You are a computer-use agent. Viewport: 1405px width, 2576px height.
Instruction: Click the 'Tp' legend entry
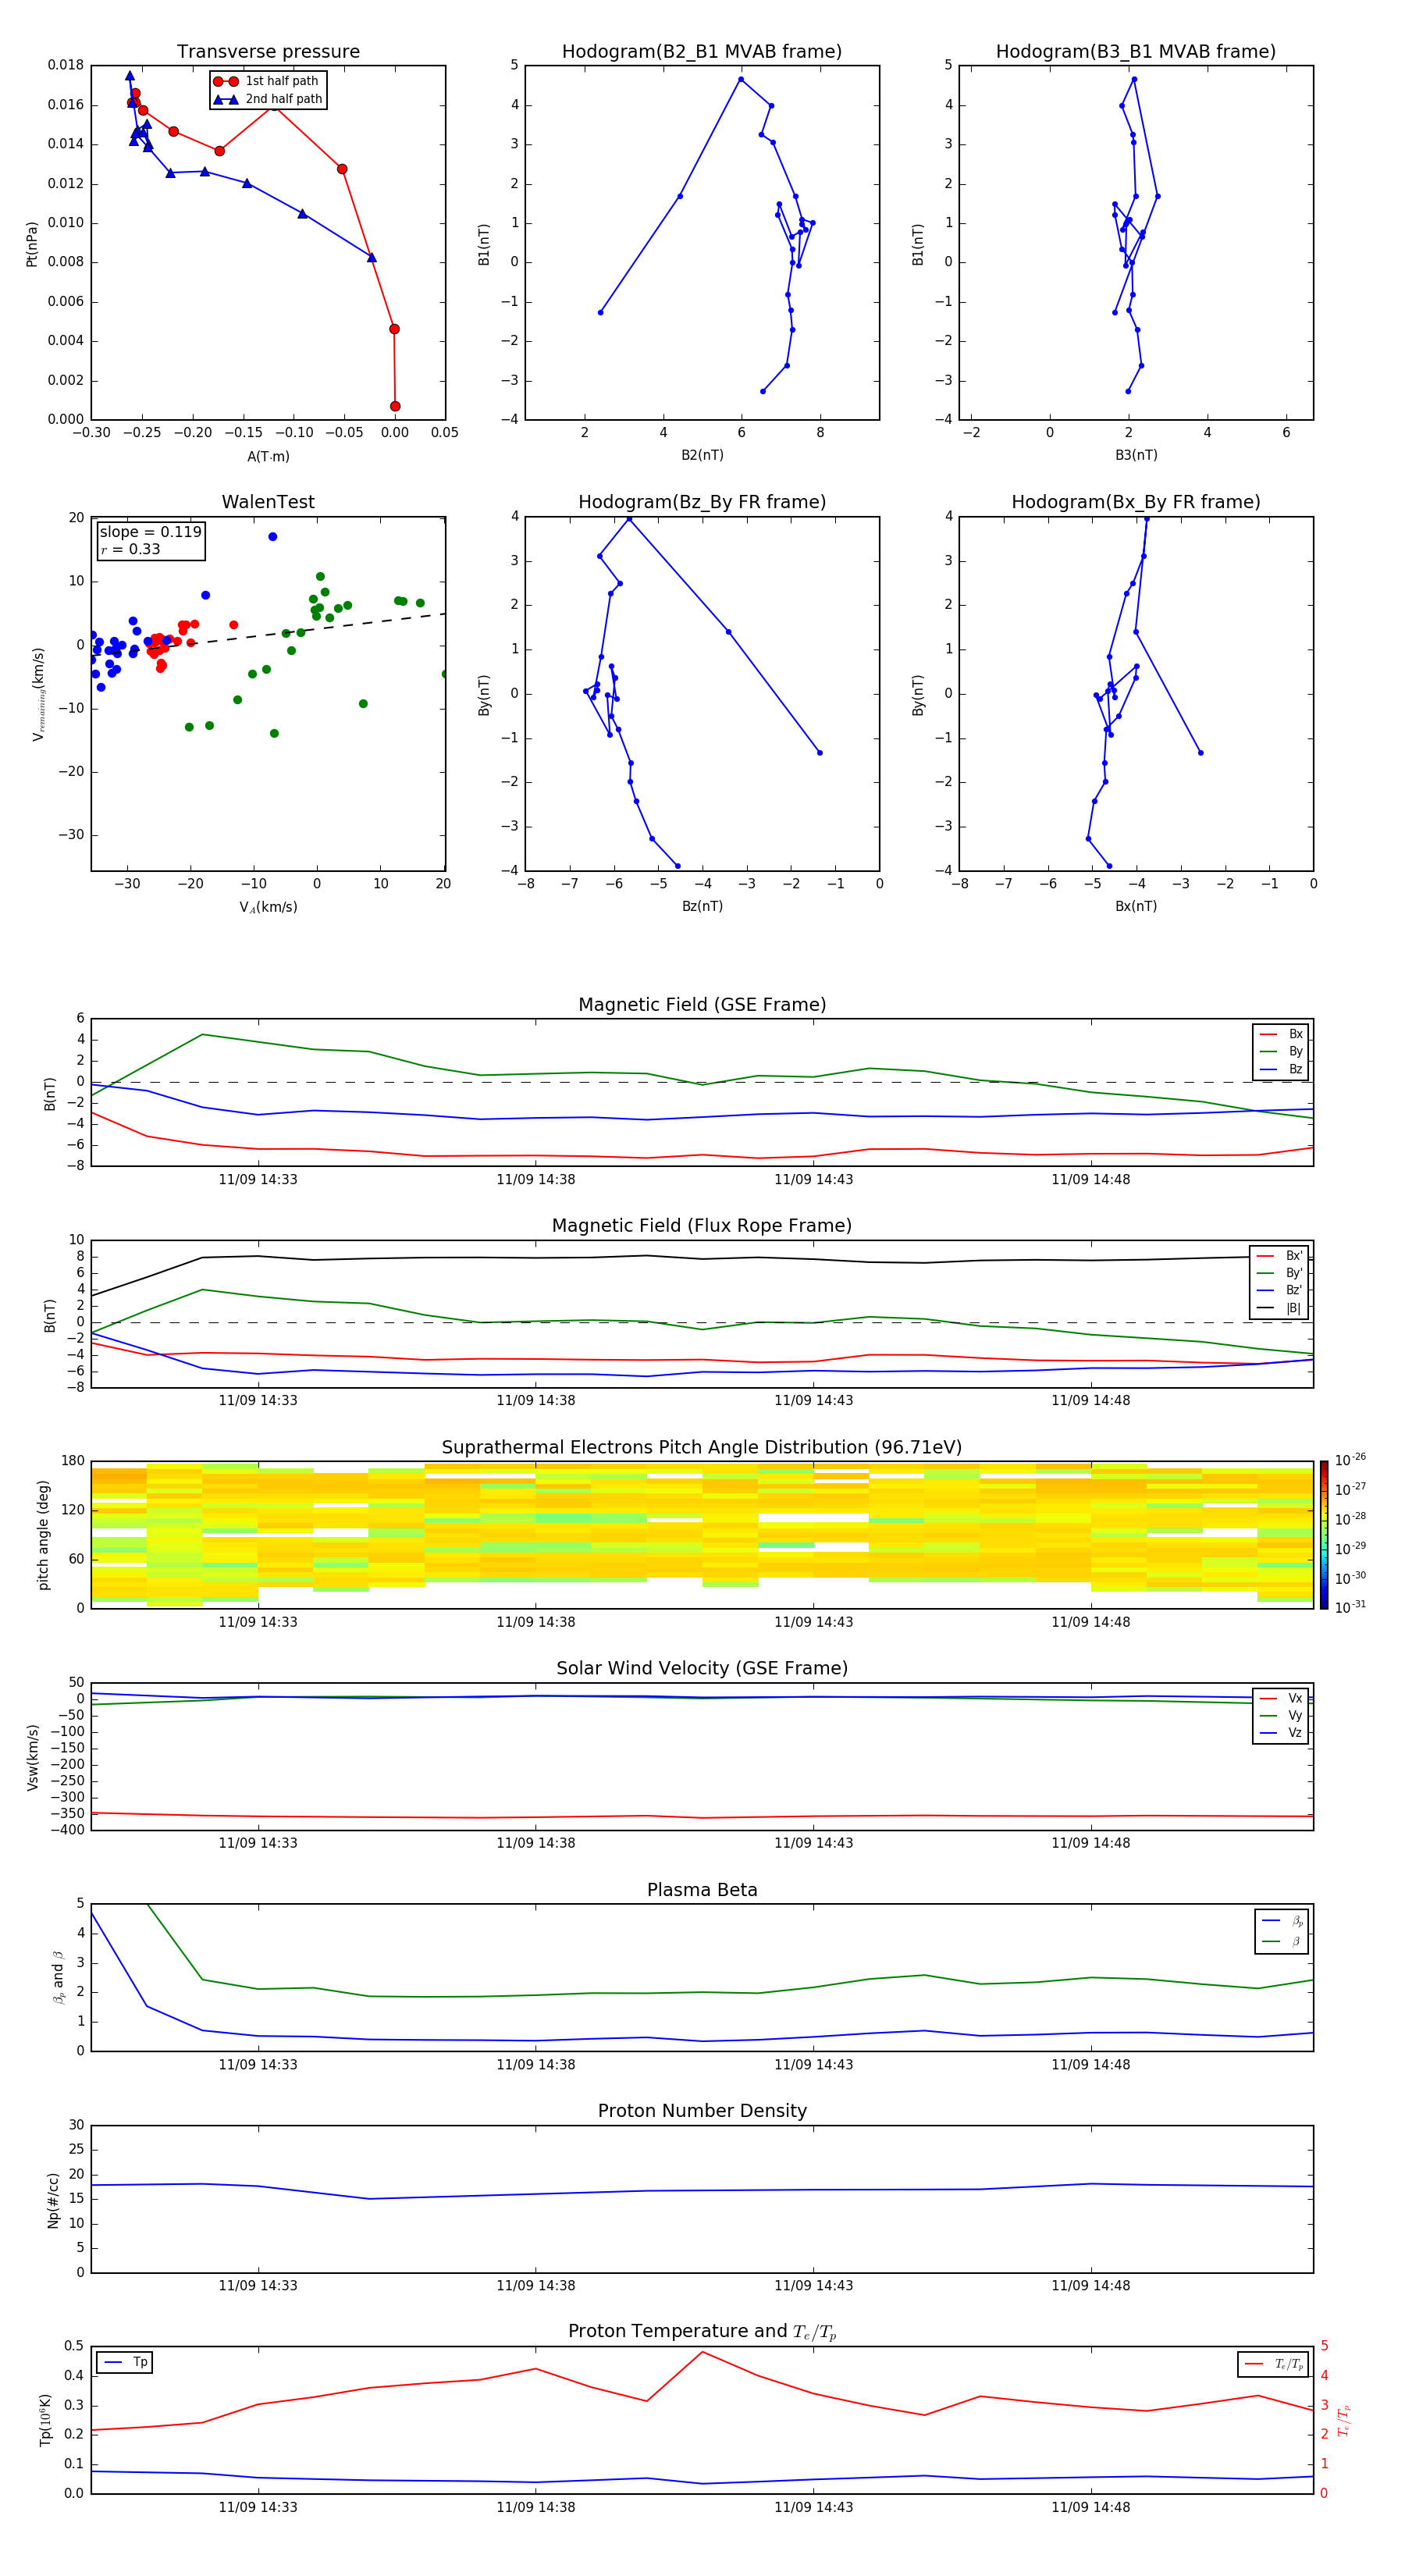pyautogui.click(x=124, y=2363)
